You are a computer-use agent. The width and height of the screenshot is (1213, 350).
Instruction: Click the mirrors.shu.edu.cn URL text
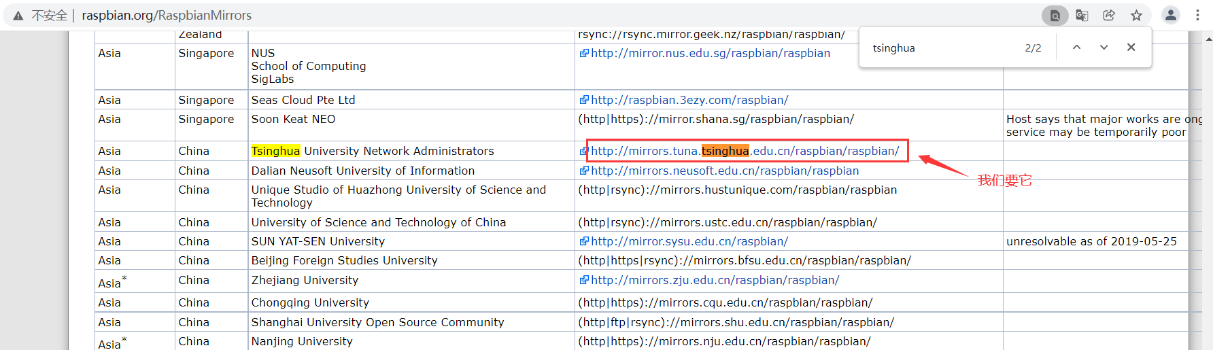coord(736,322)
